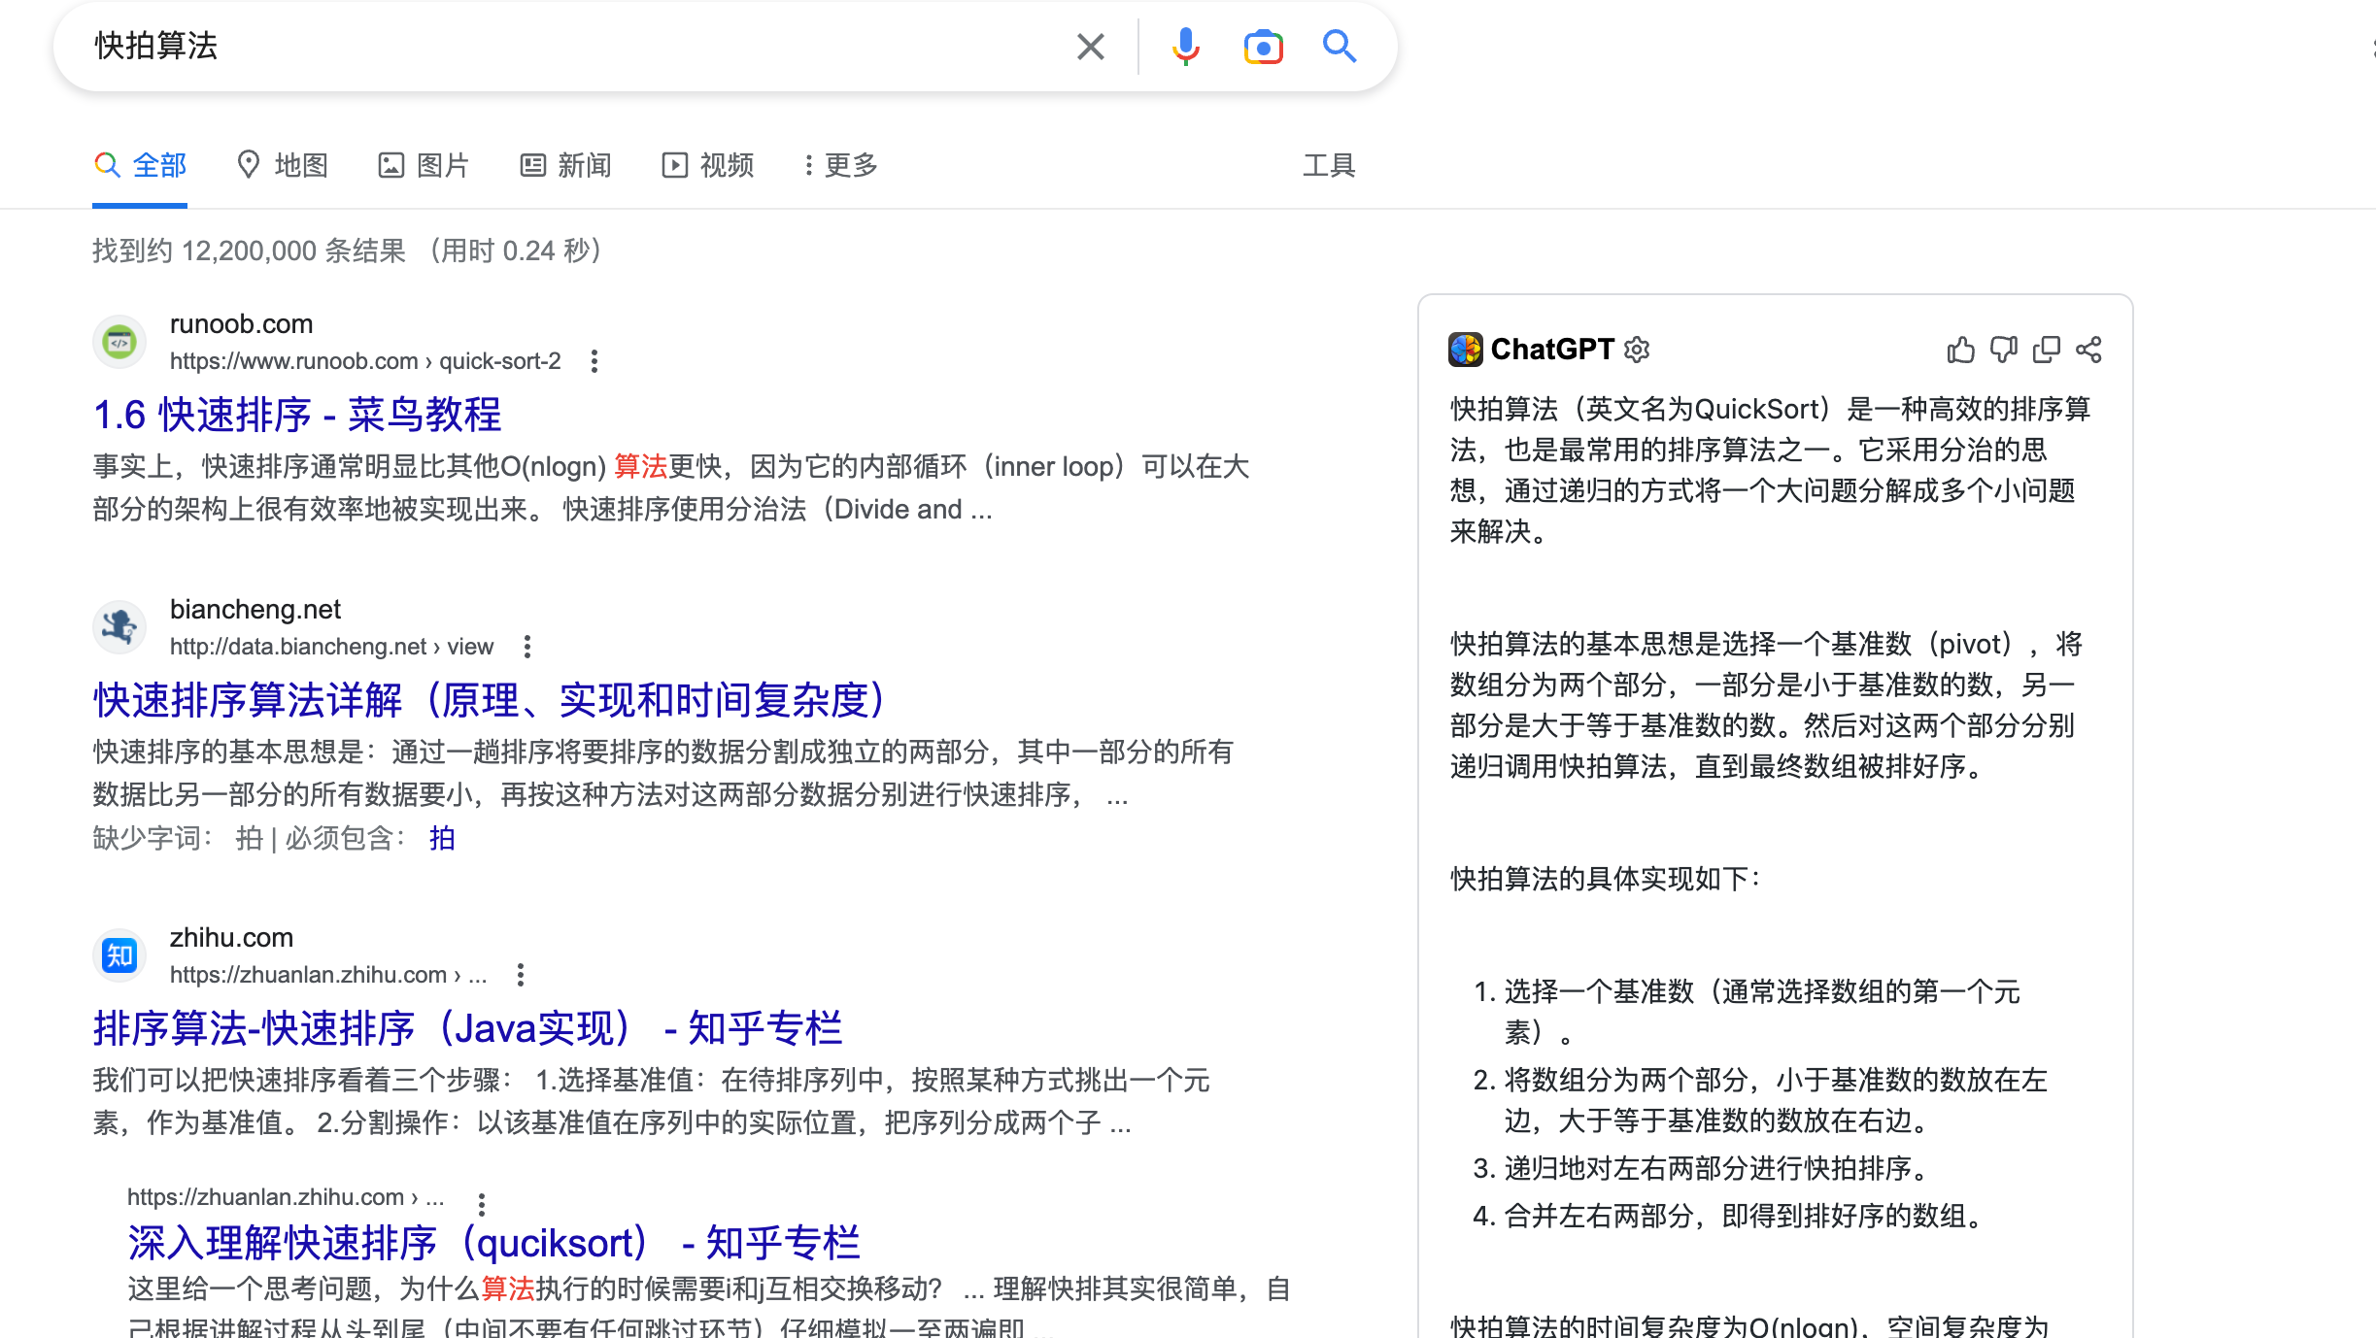Open image search via camera icon
2376x1338 pixels.
[x=1263, y=47]
